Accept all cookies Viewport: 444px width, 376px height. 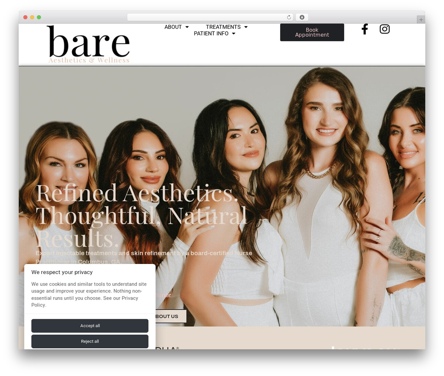(x=90, y=326)
